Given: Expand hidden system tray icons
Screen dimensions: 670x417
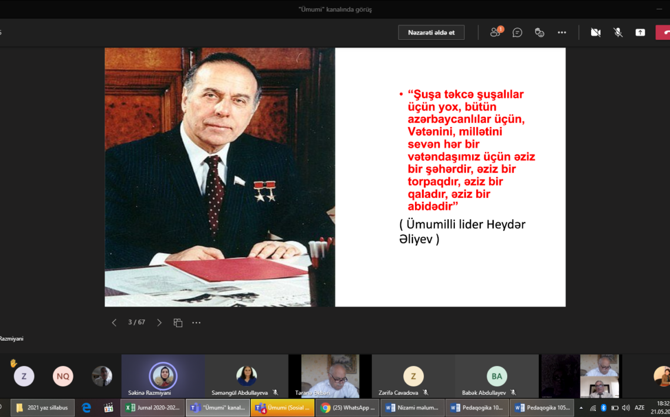Looking at the screenshot, I should tap(581, 408).
